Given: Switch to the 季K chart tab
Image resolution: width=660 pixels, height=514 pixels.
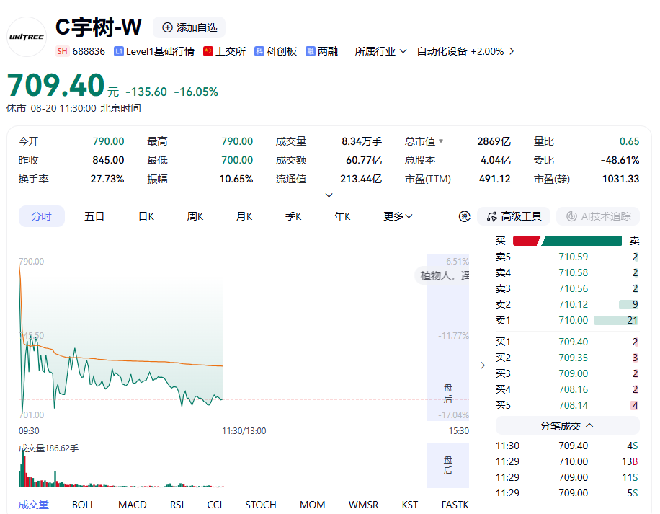Looking at the screenshot, I should [293, 216].
